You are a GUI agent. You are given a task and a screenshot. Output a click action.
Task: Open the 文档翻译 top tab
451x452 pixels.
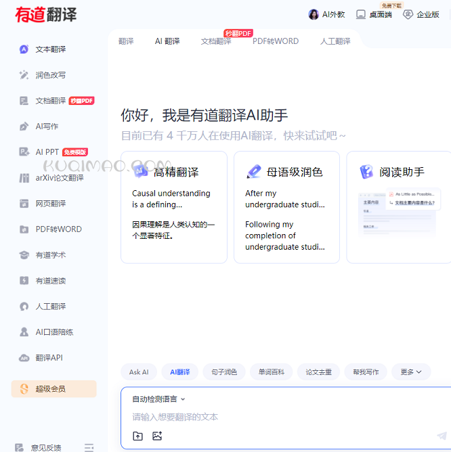[216, 41]
